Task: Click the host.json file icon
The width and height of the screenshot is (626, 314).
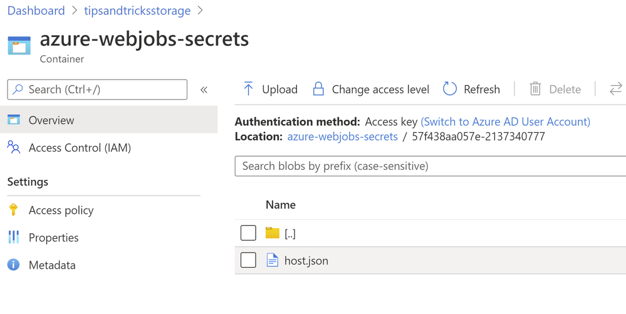Action: click(272, 260)
